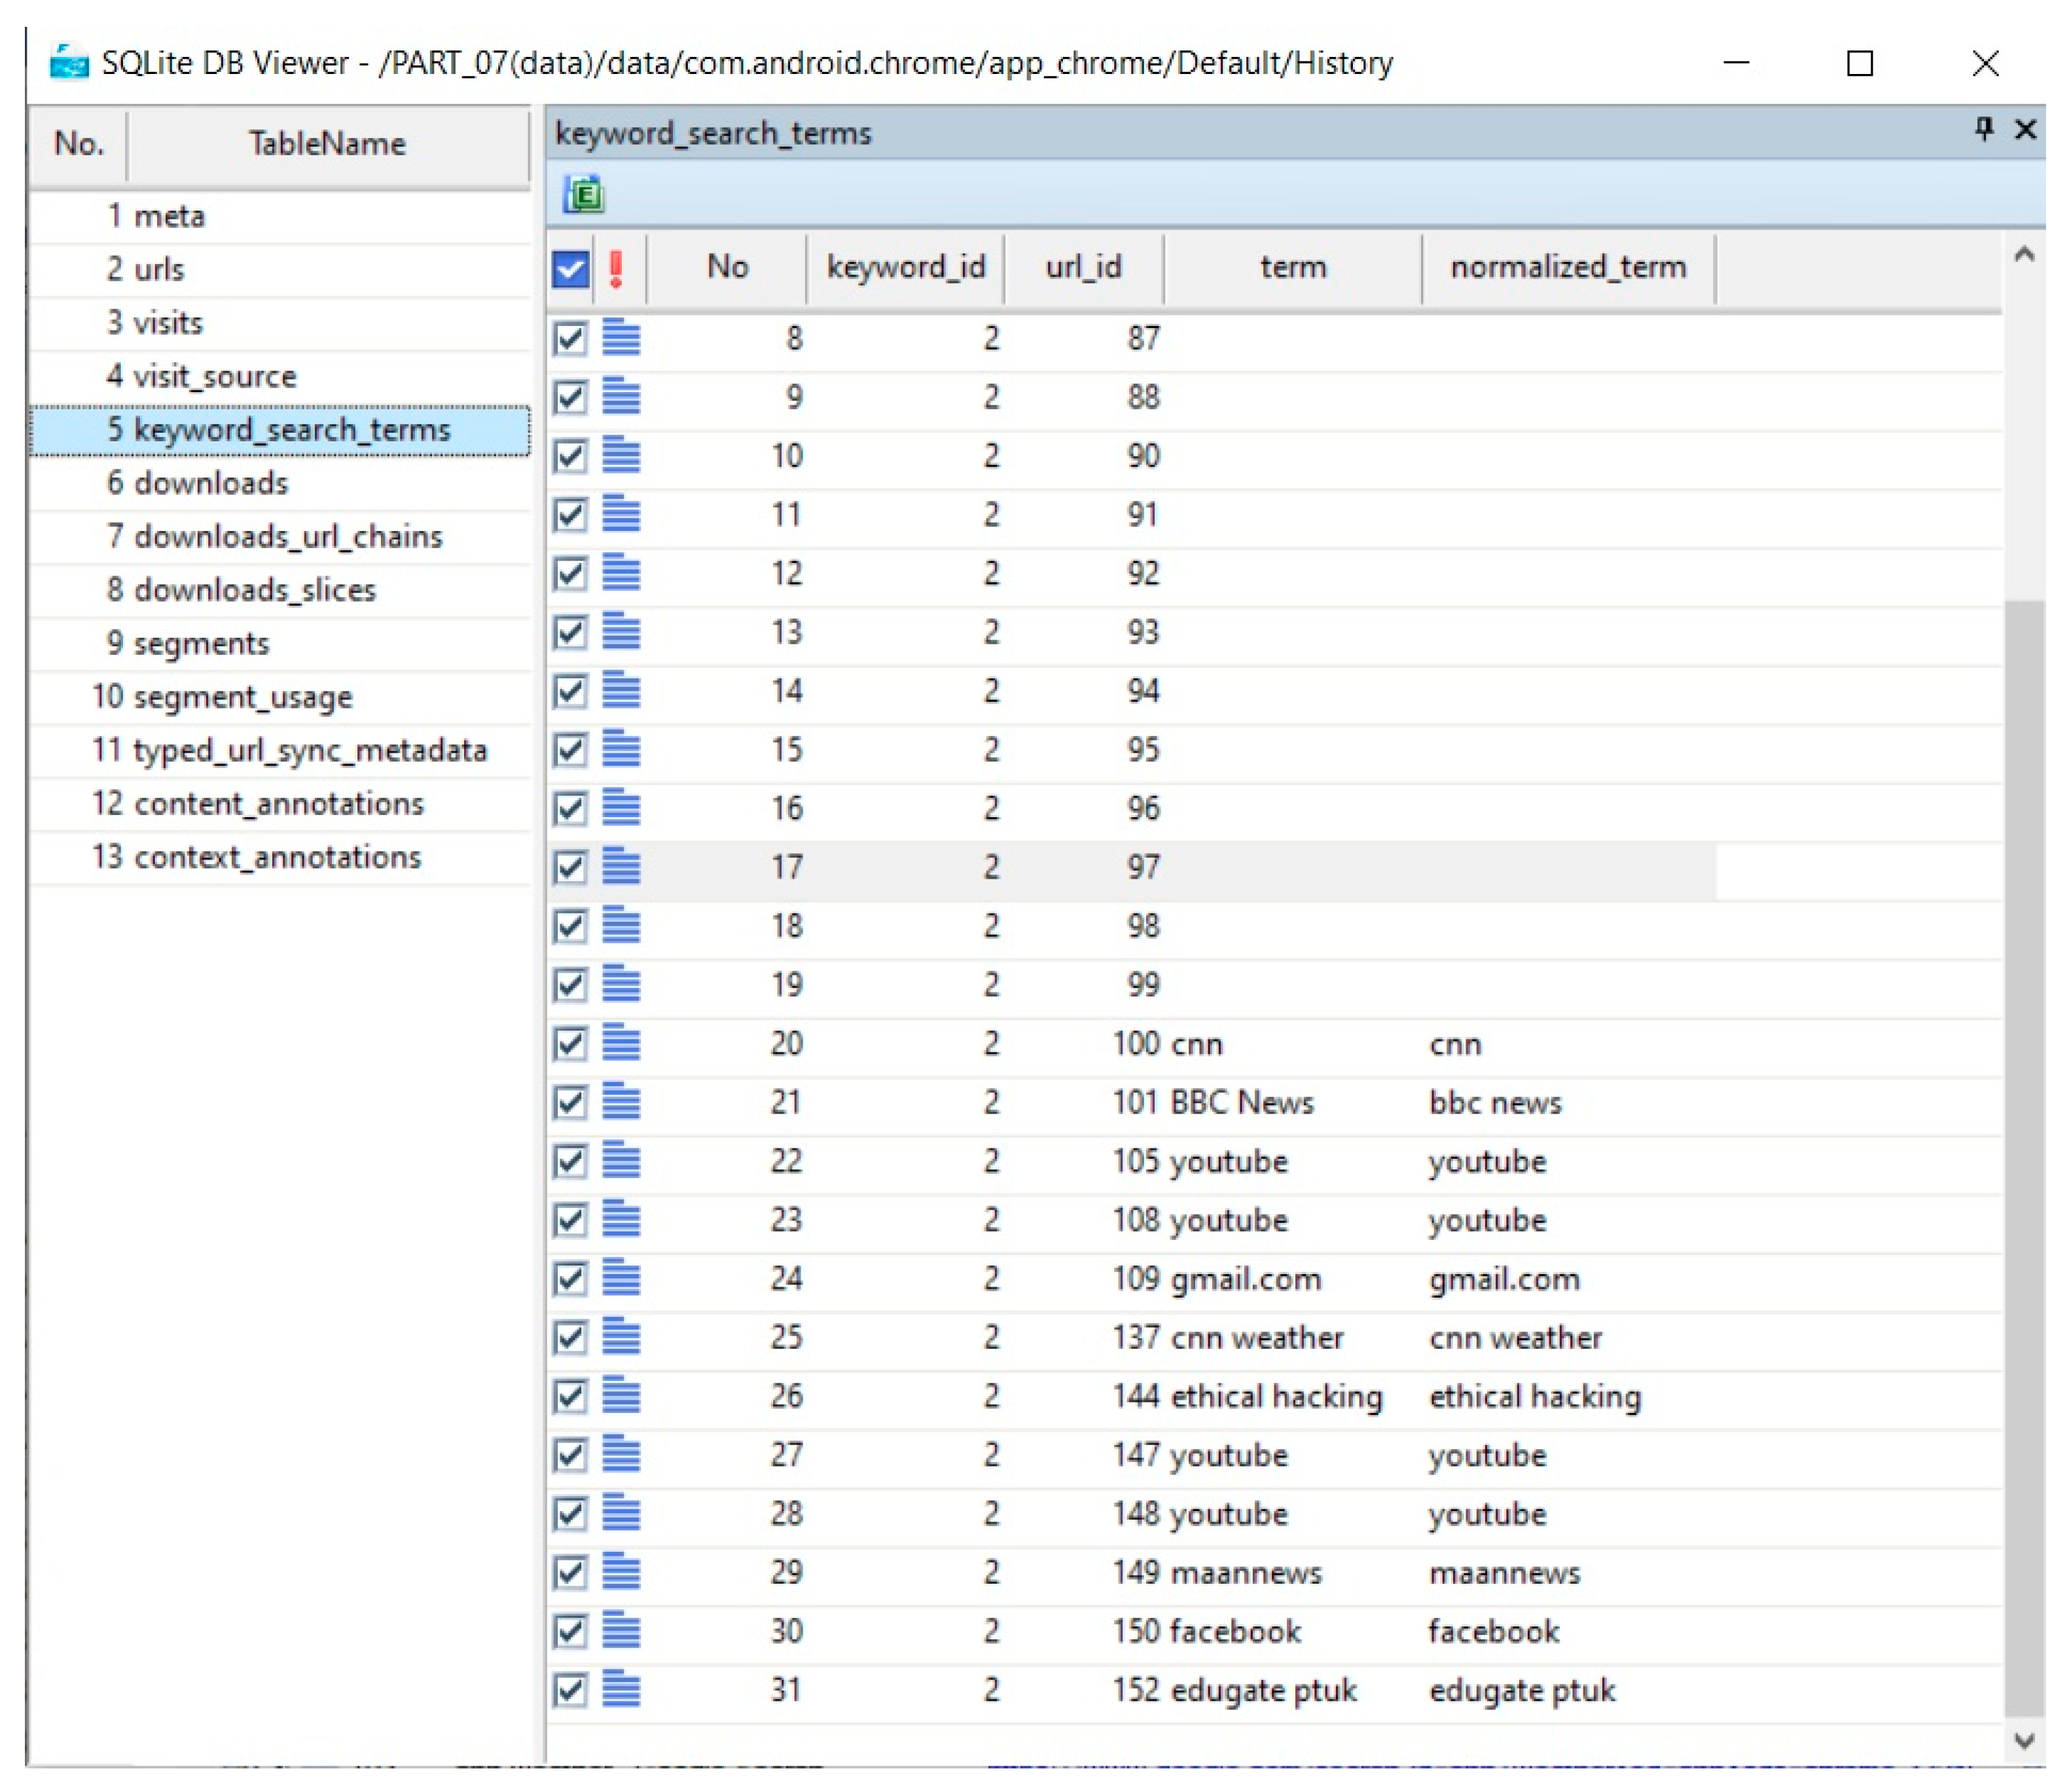2069x1792 pixels.
Task: Close the keyword_search_terms panel
Action: 2025,129
